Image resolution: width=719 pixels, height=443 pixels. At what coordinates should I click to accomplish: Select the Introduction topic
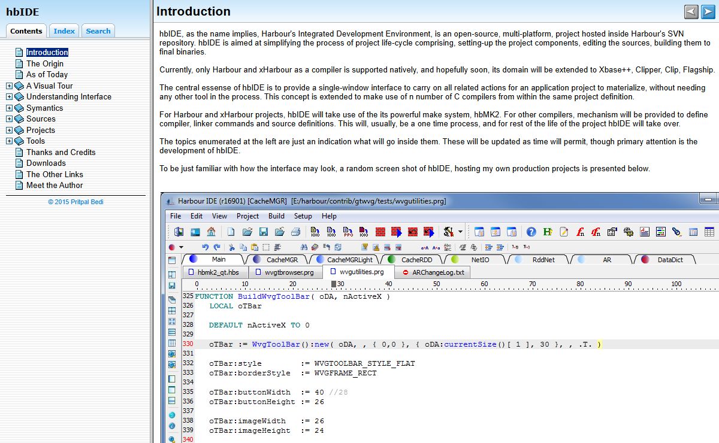coord(47,53)
